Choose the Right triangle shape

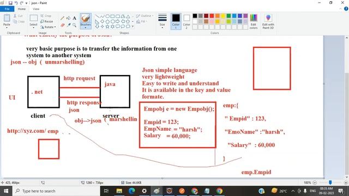(97, 21)
